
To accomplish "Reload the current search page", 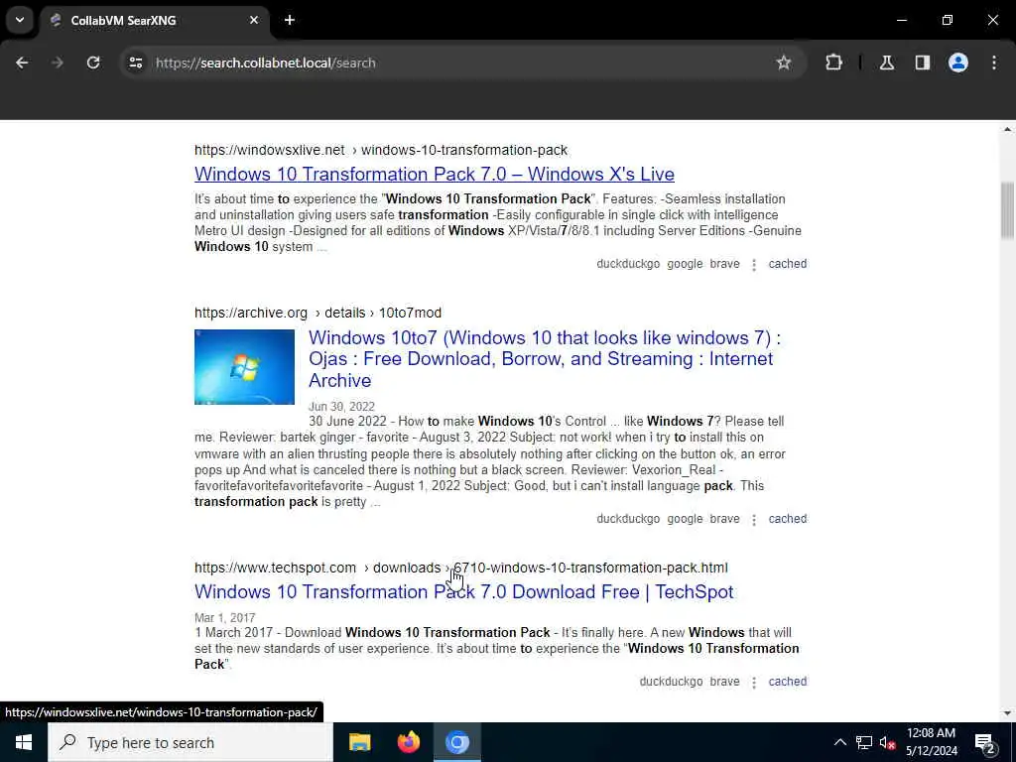I will pyautogui.click(x=93, y=63).
